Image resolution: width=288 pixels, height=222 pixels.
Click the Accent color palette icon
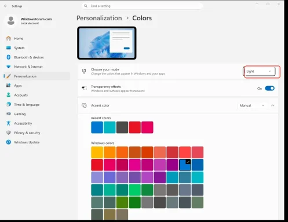[84, 105]
